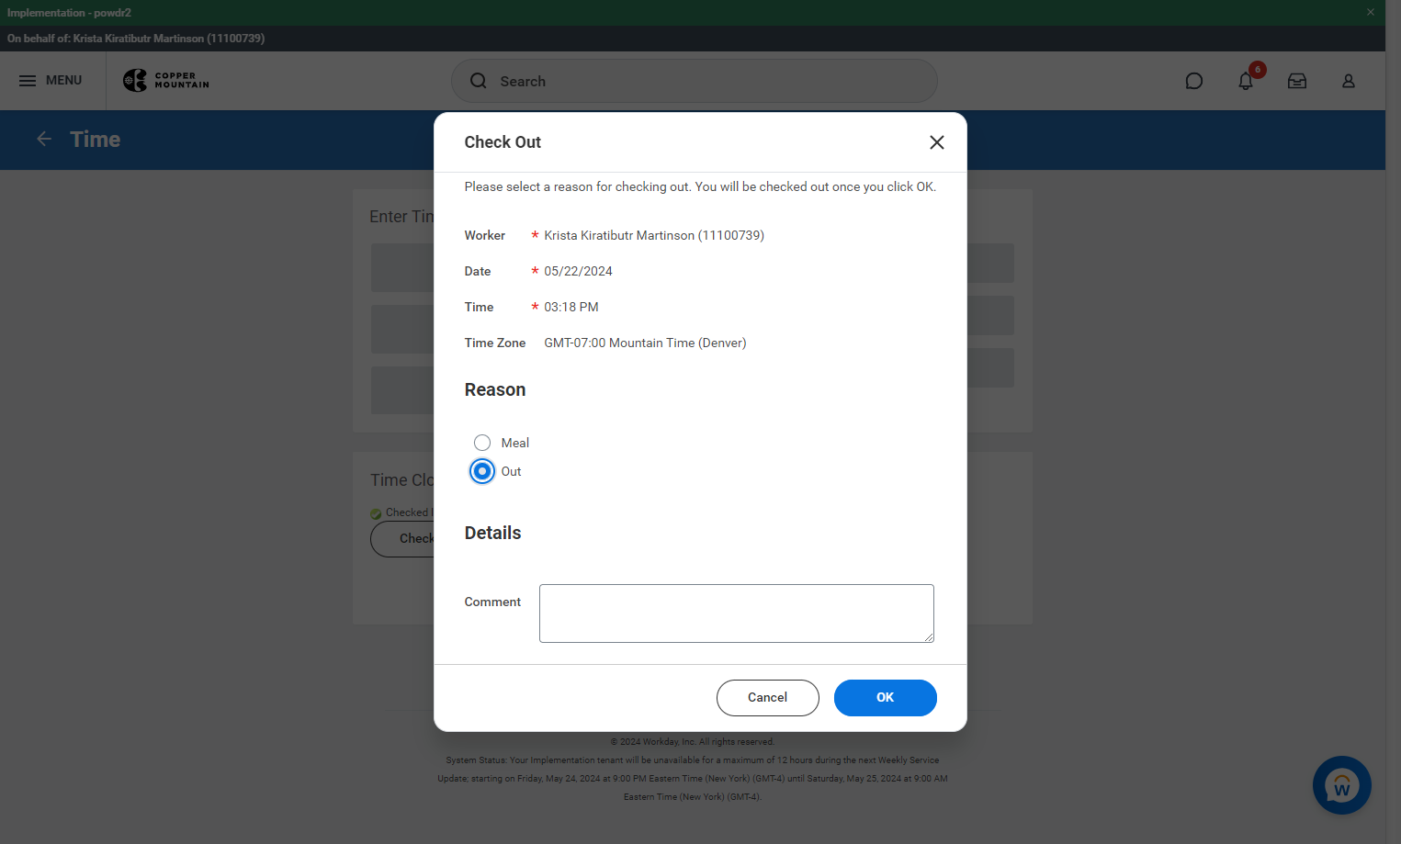Click the Details heading
This screenshot has width=1401, height=844.
point(492,534)
